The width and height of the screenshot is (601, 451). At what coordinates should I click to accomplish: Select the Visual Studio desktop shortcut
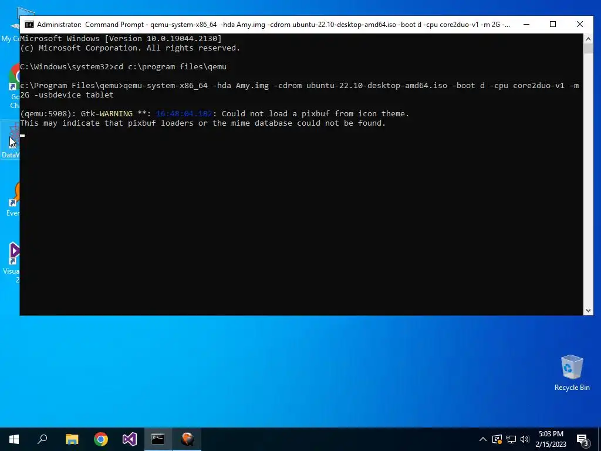(x=12, y=262)
